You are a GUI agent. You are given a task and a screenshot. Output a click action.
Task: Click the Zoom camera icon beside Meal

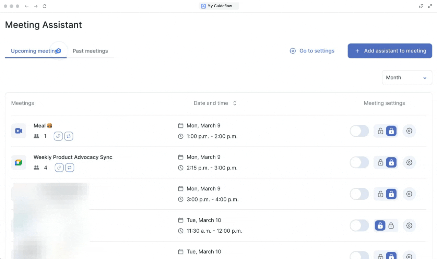19,131
